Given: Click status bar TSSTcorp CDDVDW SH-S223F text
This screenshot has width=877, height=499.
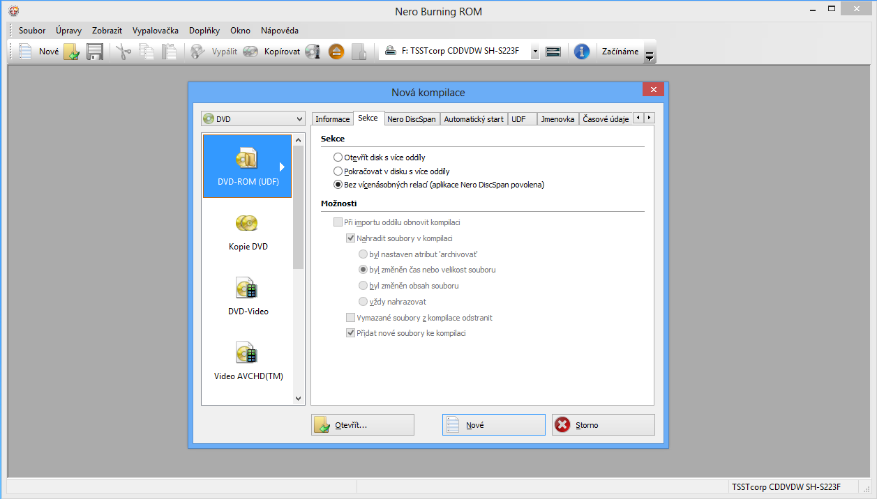Looking at the screenshot, I should click(786, 486).
